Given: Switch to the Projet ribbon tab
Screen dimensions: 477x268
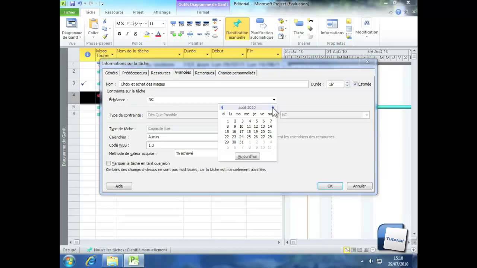Looking at the screenshot, I should click(138, 12).
